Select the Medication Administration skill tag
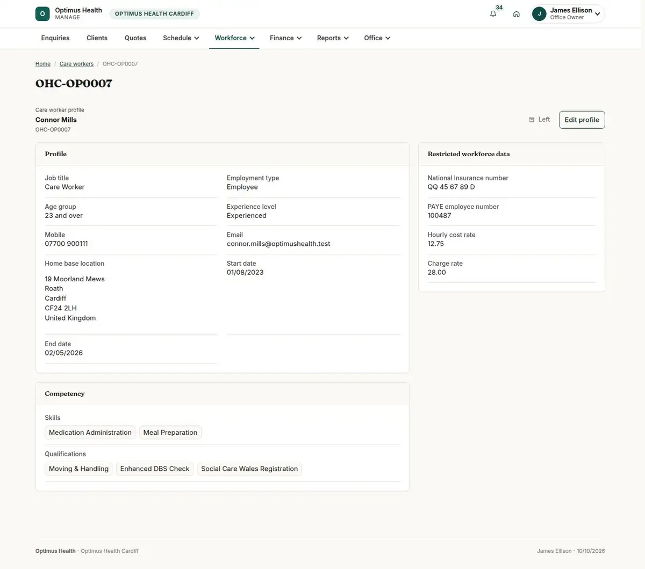645x569 pixels. coord(90,433)
